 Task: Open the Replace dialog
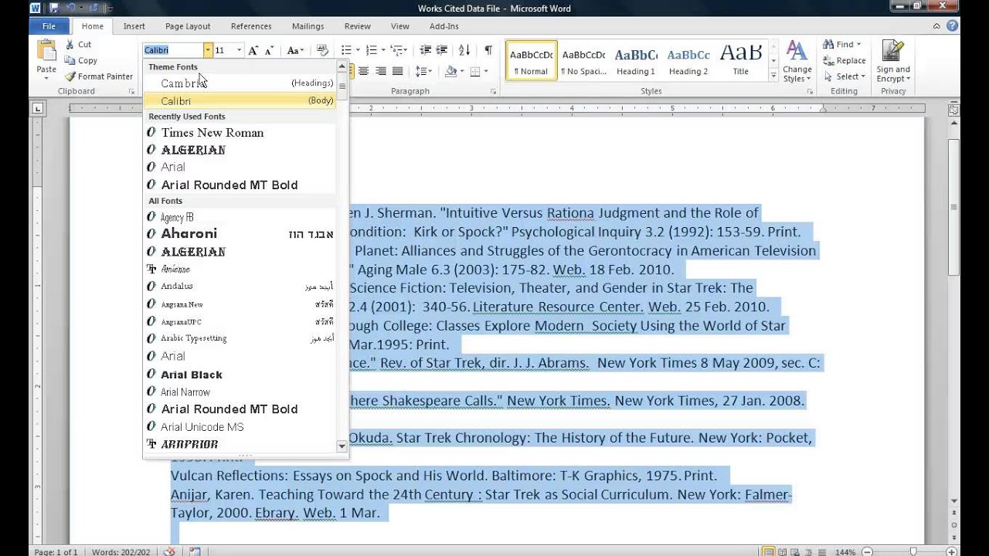point(844,60)
